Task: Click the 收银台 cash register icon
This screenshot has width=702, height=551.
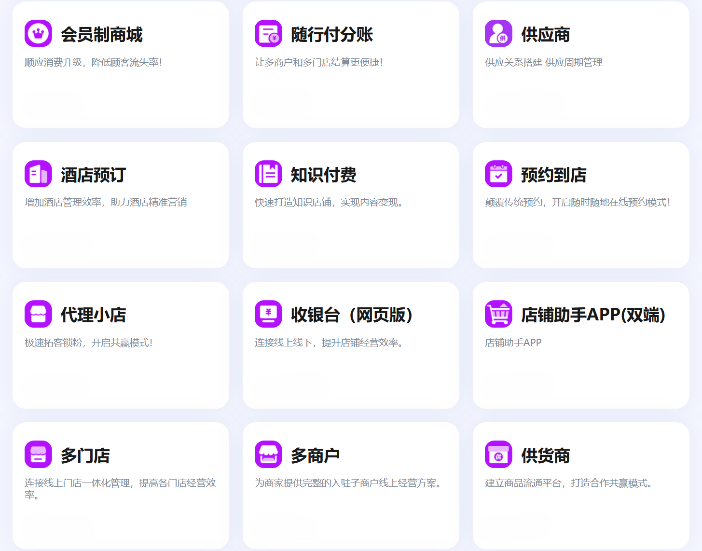Action: (268, 314)
